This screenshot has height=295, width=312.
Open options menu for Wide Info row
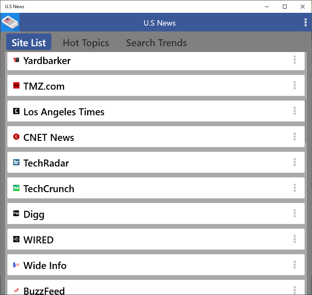tap(295, 265)
